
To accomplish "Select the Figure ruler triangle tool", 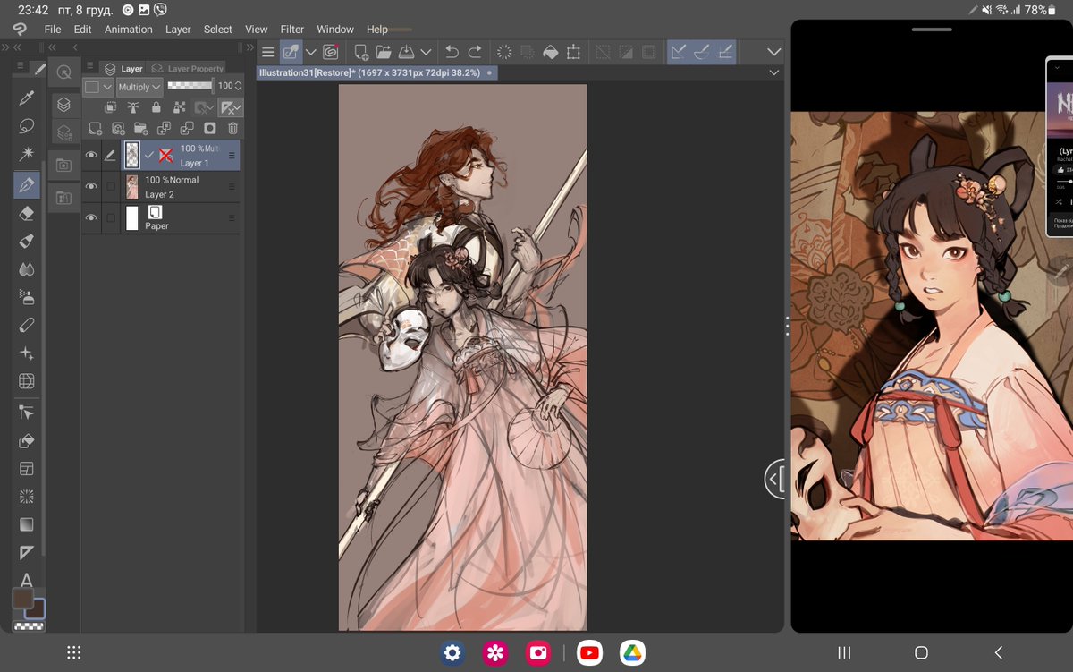I will [27, 553].
